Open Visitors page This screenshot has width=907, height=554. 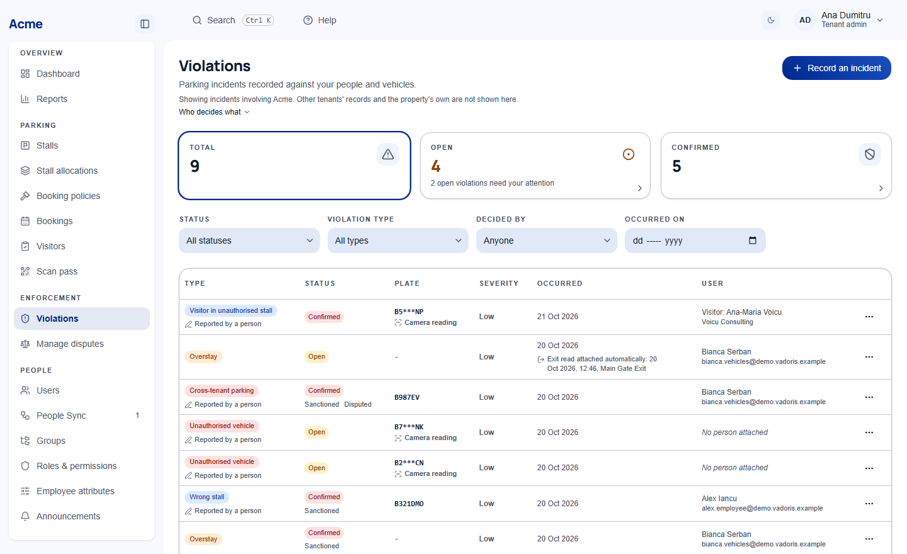[82, 246]
